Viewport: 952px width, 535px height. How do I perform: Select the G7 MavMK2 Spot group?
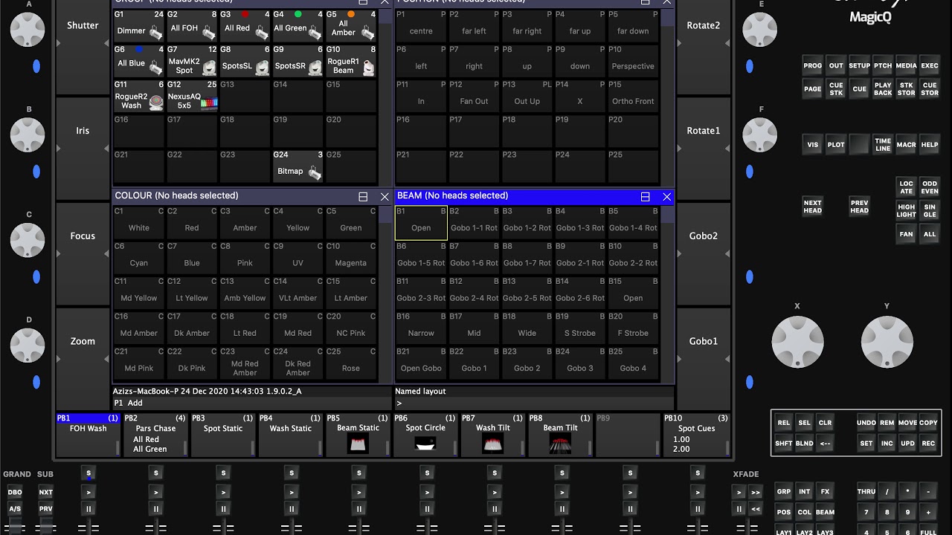192,60
